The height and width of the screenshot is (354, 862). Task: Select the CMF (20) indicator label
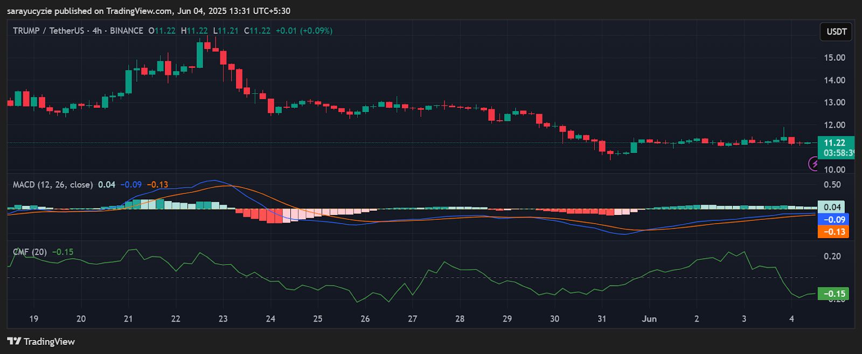coord(30,252)
